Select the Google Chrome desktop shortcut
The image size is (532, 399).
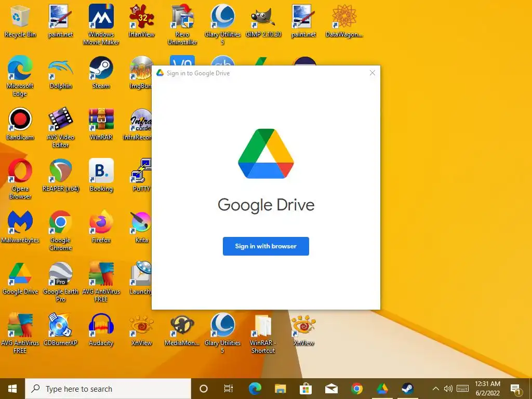[60, 231]
